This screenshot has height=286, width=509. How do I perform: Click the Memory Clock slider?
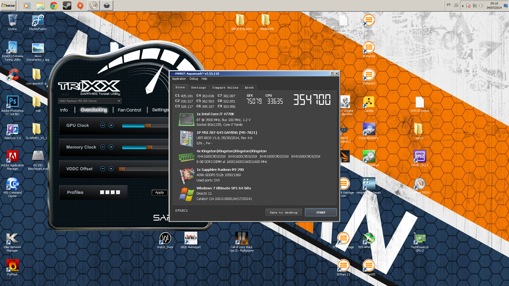pyautogui.click(x=145, y=147)
